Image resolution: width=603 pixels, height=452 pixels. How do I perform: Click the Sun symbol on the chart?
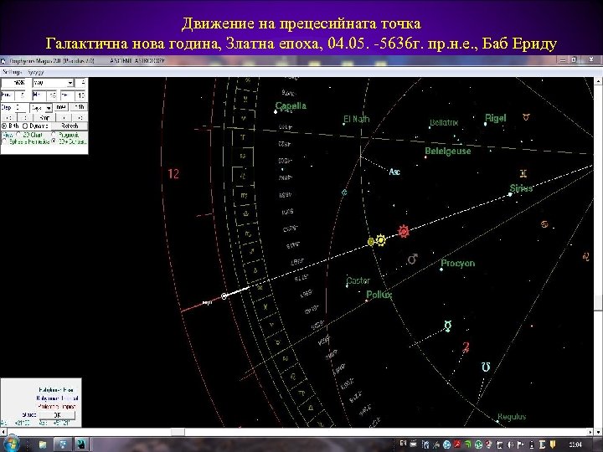381,240
